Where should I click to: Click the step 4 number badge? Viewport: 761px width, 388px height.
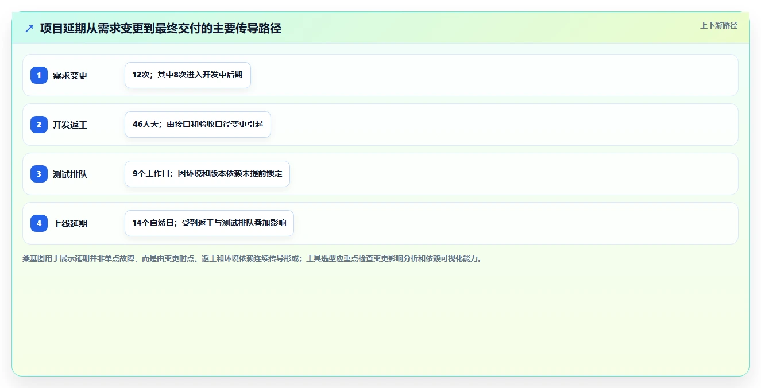[x=39, y=223]
